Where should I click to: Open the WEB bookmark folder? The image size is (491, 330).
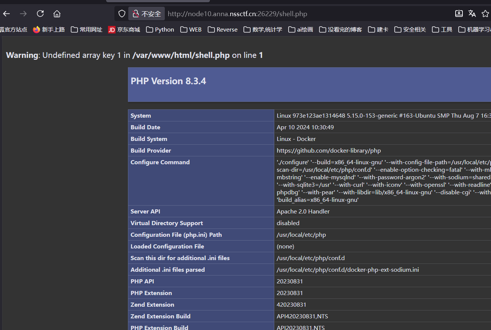[x=191, y=29]
